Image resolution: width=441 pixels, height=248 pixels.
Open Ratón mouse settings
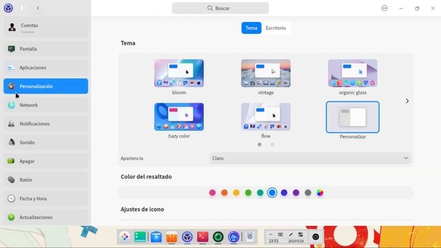coord(45,180)
